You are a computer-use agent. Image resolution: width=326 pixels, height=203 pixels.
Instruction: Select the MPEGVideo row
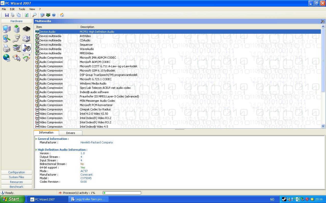178,53
